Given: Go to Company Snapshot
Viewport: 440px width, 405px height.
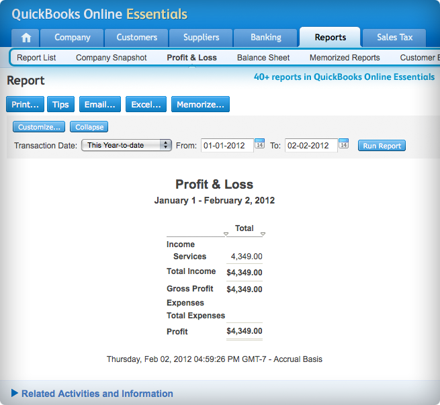Looking at the screenshot, I should 111,58.
